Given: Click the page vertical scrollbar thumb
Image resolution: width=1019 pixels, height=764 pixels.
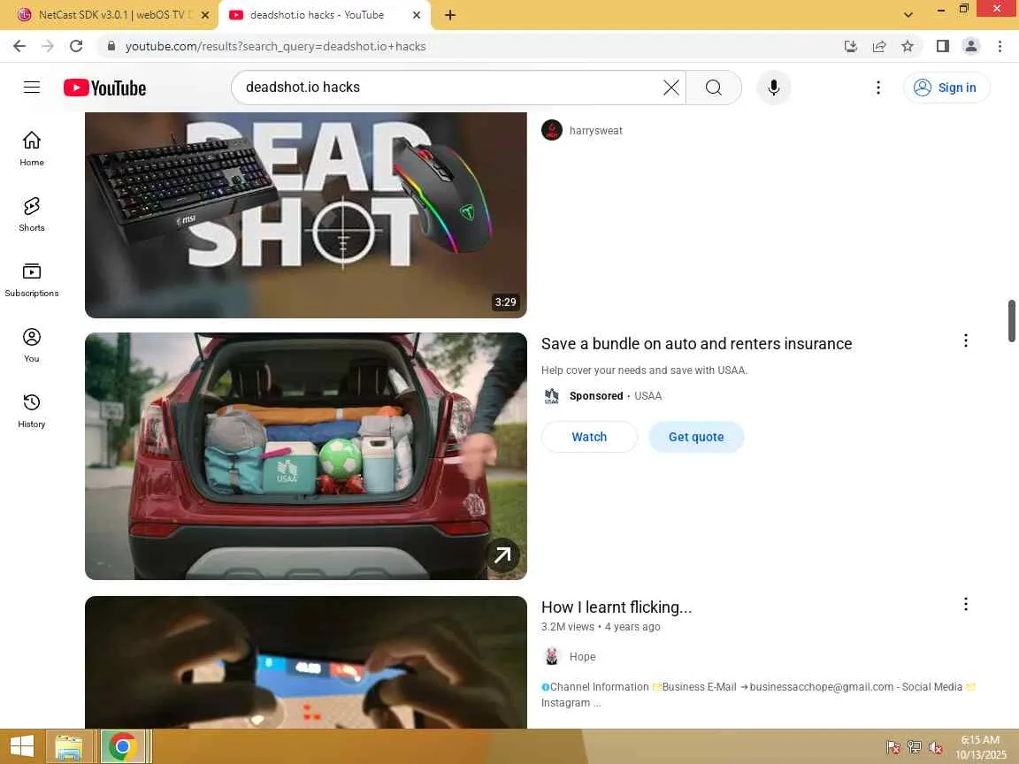Looking at the screenshot, I should [x=1011, y=321].
